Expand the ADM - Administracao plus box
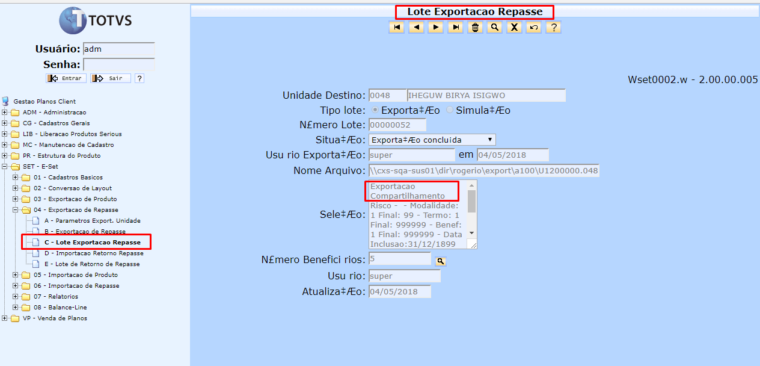Viewport: 760px width, 366px height. (5, 113)
